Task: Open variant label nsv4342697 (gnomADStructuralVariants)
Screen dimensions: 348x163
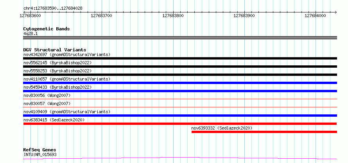Action: click(67, 54)
